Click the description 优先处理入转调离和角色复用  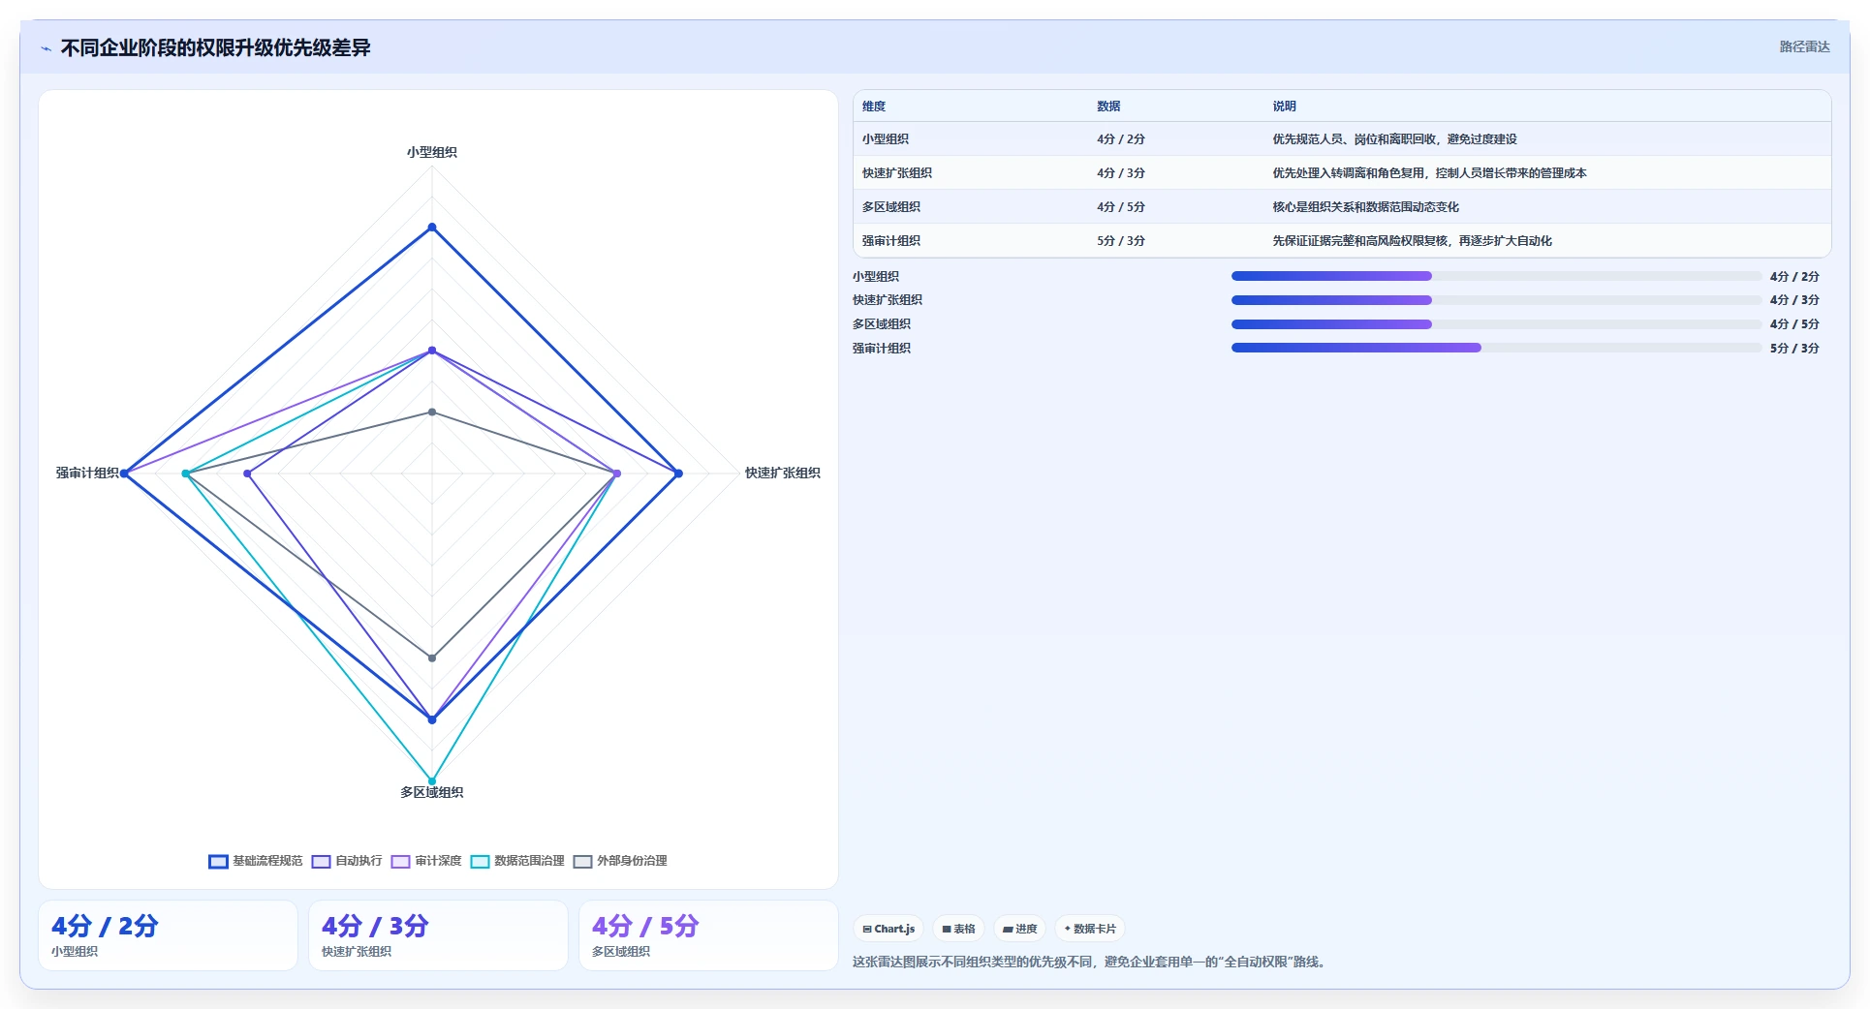(1429, 173)
